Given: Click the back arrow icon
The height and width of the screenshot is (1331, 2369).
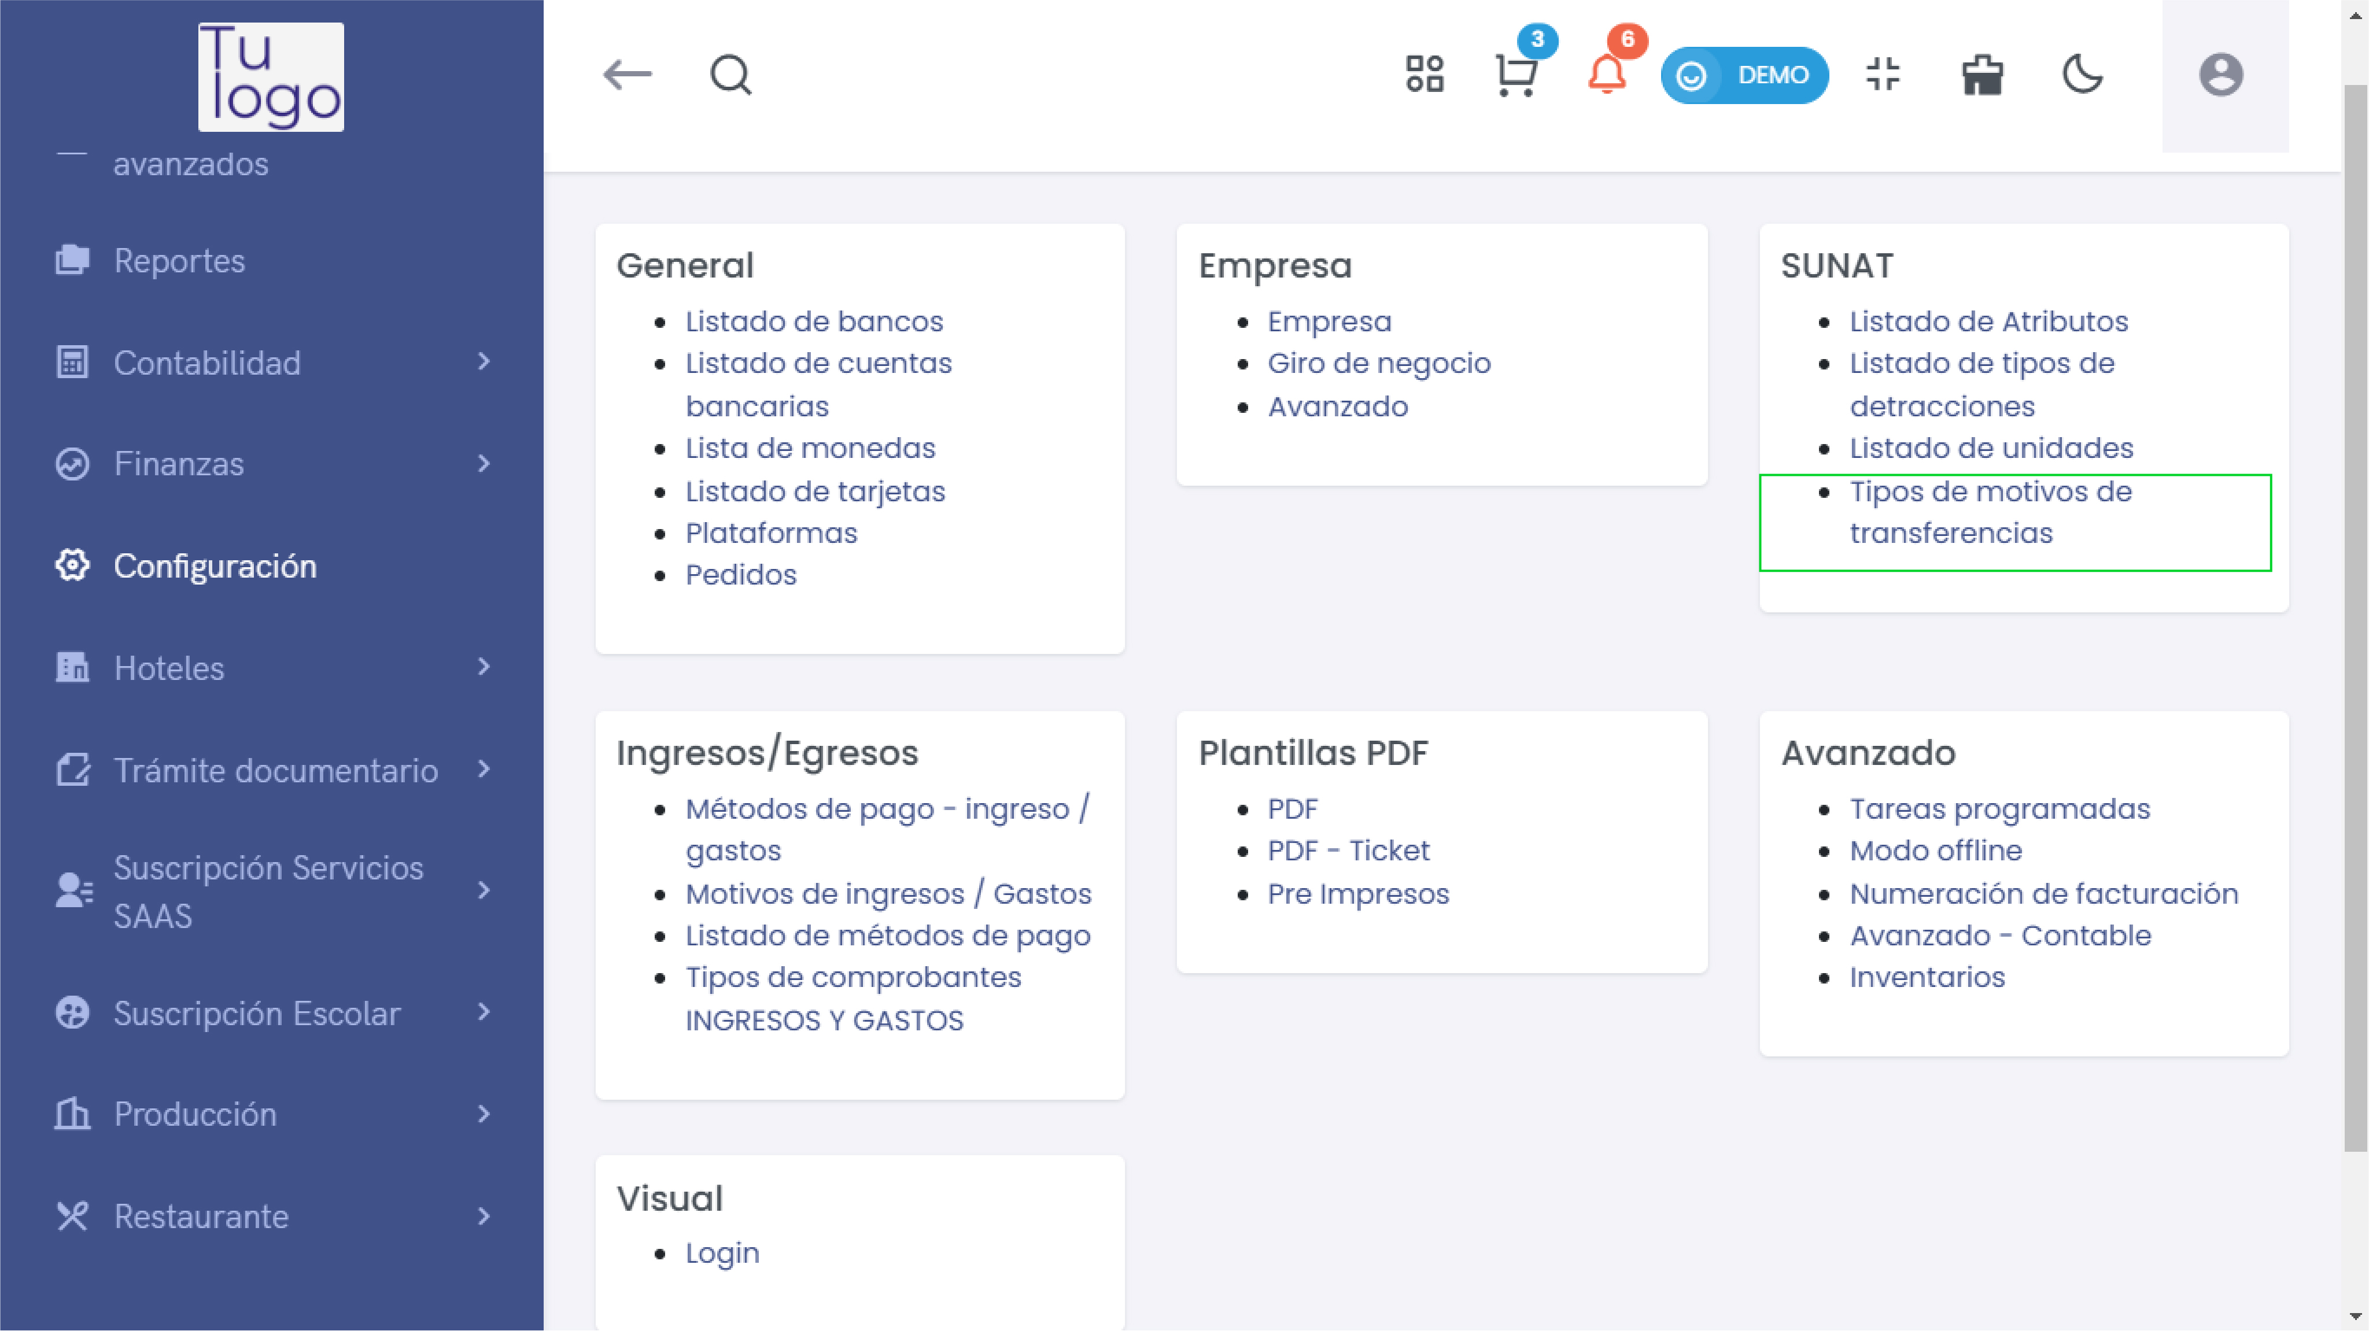Looking at the screenshot, I should [627, 75].
